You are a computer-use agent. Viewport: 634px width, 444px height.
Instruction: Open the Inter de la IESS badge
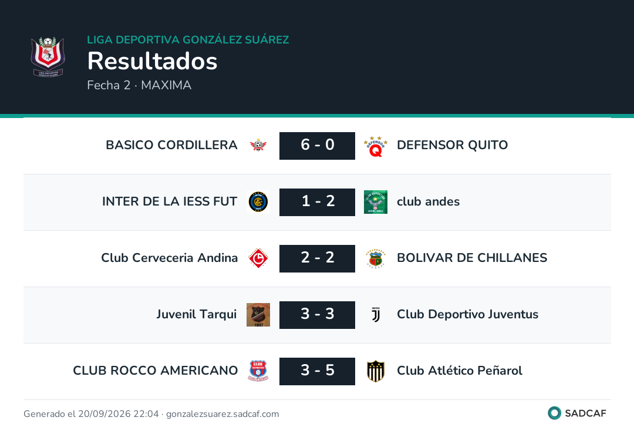pos(258,202)
